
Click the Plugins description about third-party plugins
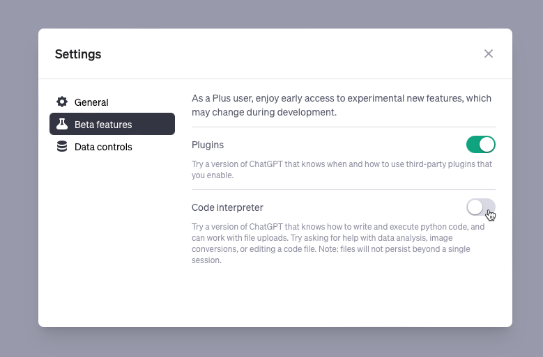click(342, 170)
